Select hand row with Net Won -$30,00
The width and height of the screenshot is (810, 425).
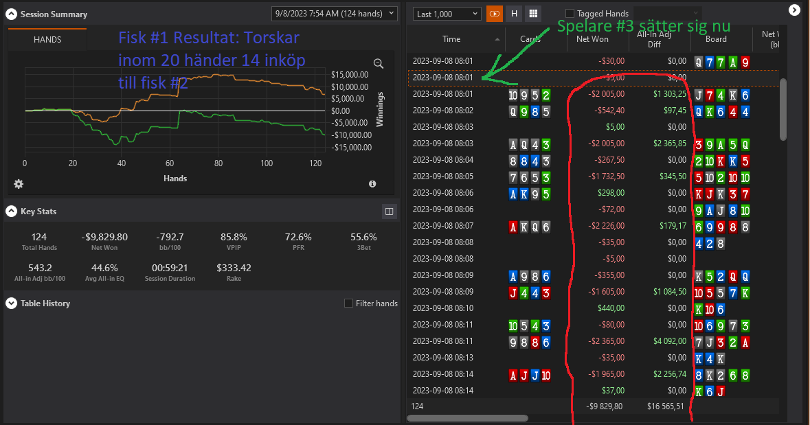[x=593, y=62]
